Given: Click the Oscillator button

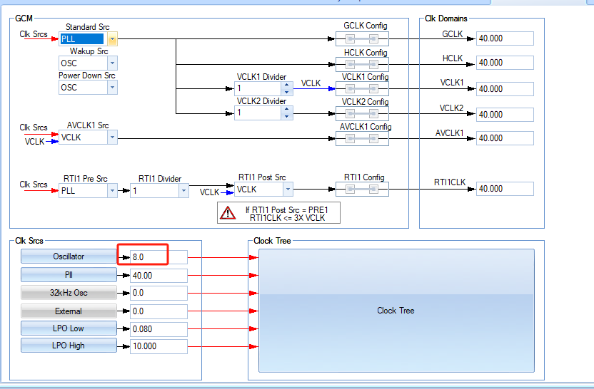Looking at the screenshot, I should point(69,256).
